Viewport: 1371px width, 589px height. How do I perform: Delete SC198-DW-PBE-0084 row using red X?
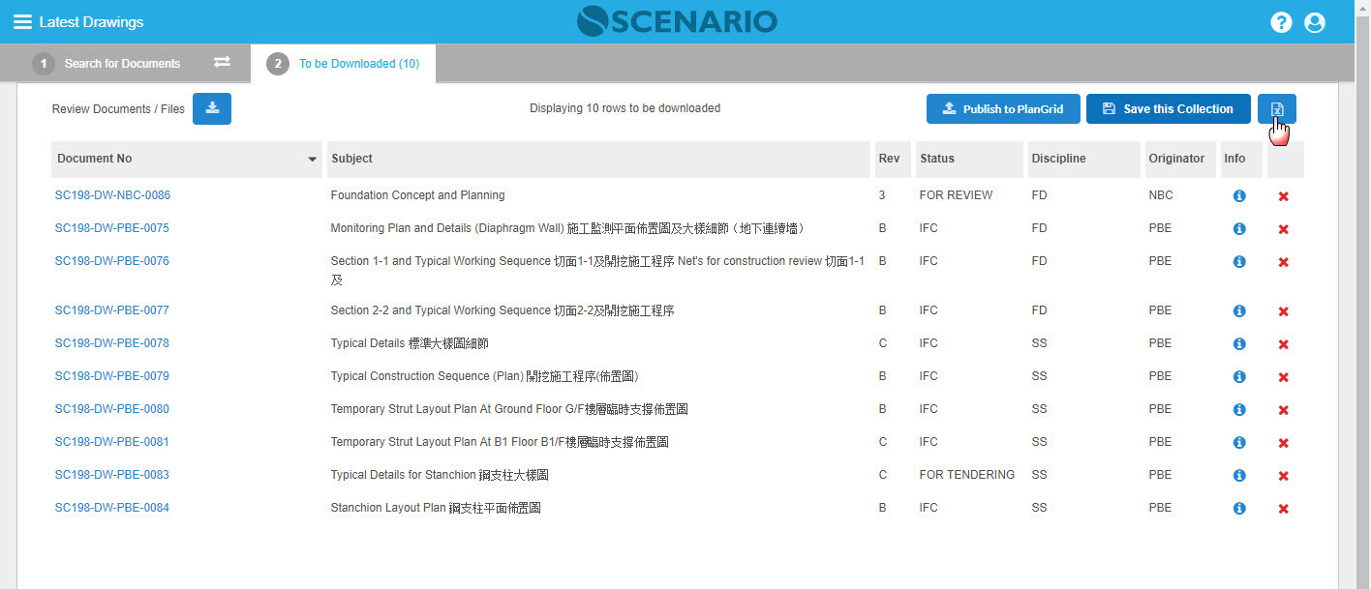tap(1283, 509)
